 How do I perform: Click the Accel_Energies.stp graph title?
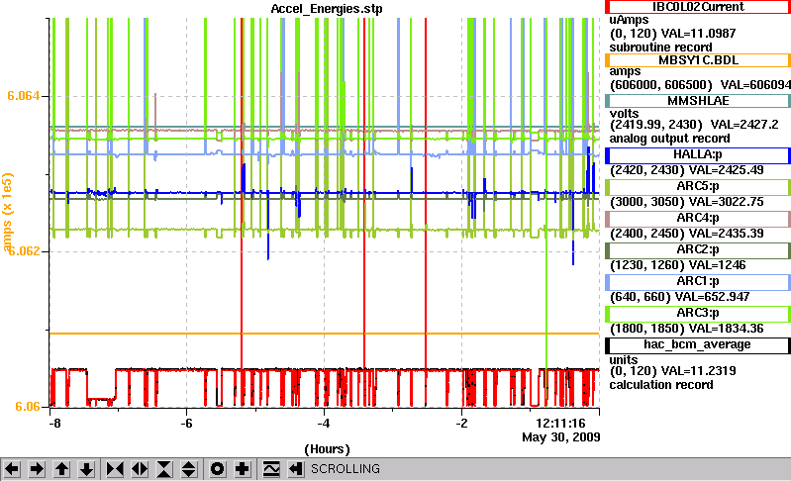click(327, 9)
